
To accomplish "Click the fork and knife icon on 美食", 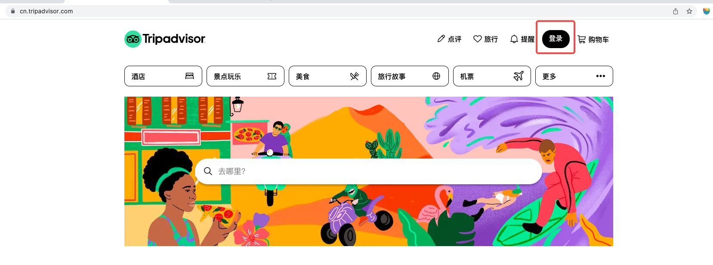I will (x=354, y=76).
